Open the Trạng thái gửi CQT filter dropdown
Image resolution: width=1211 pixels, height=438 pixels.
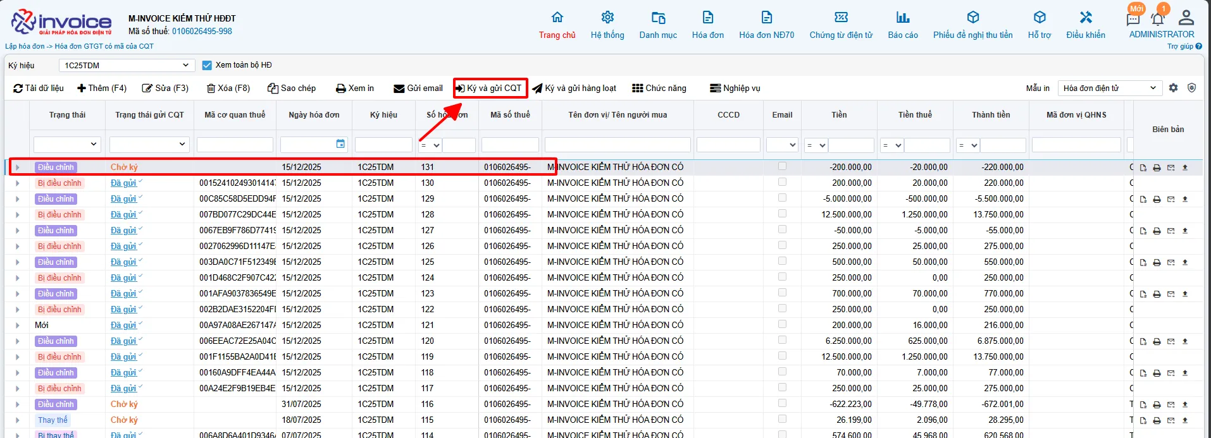[149, 145]
